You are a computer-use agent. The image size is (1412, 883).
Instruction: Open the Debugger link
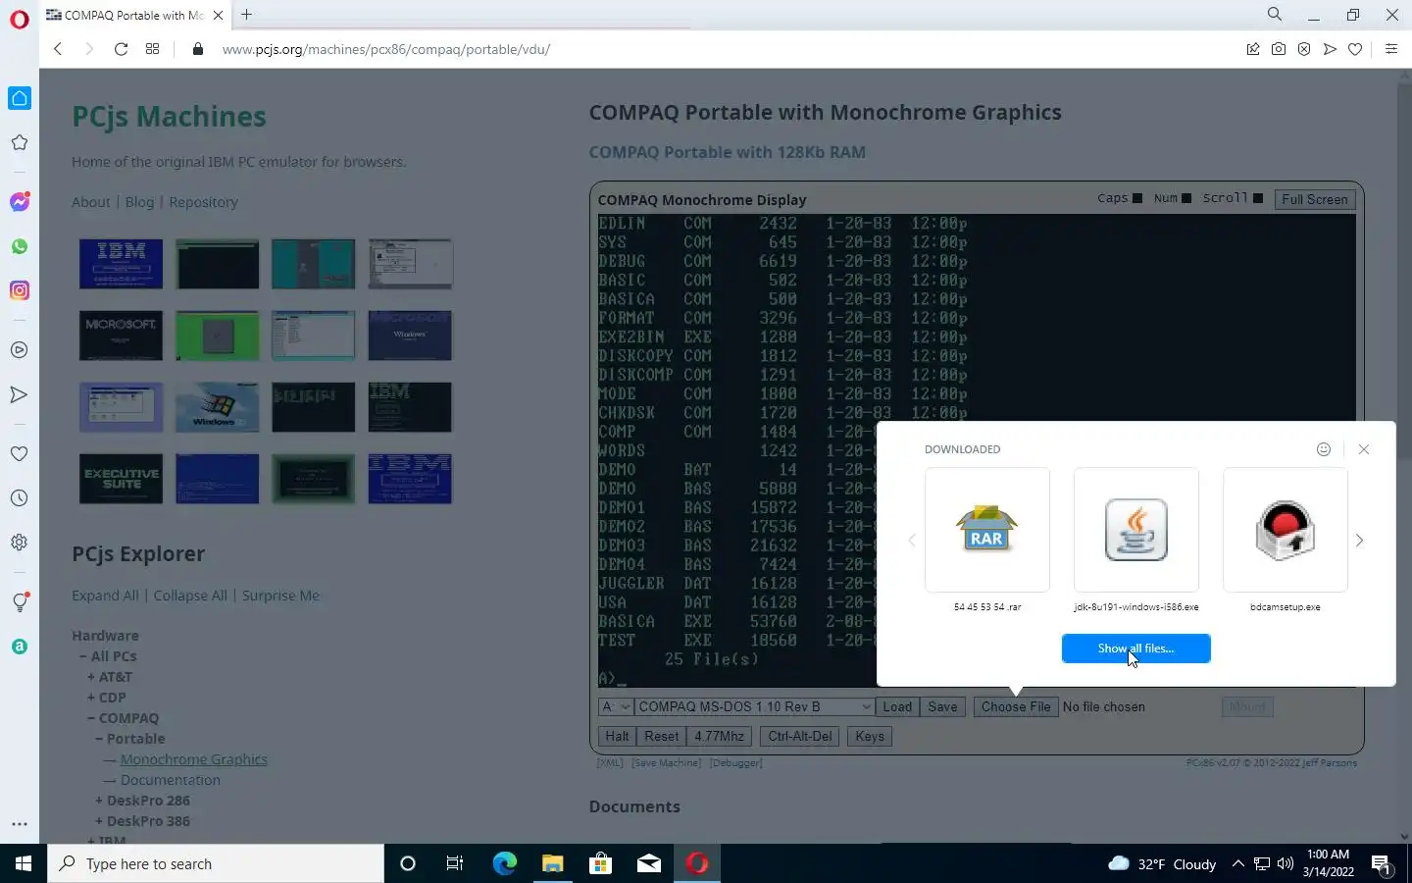pos(735,762)
